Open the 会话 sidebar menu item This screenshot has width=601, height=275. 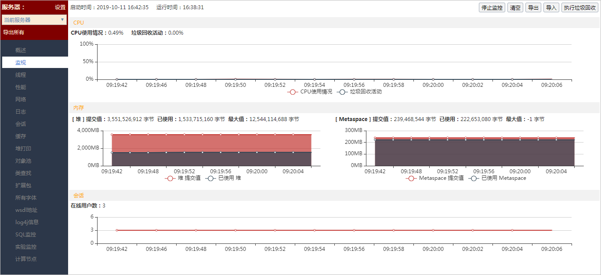pos(21,124)
